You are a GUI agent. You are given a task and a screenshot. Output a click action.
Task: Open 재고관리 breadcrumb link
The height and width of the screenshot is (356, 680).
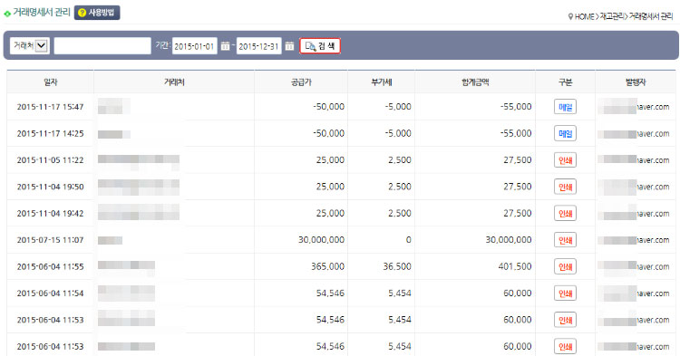point(611,16)
